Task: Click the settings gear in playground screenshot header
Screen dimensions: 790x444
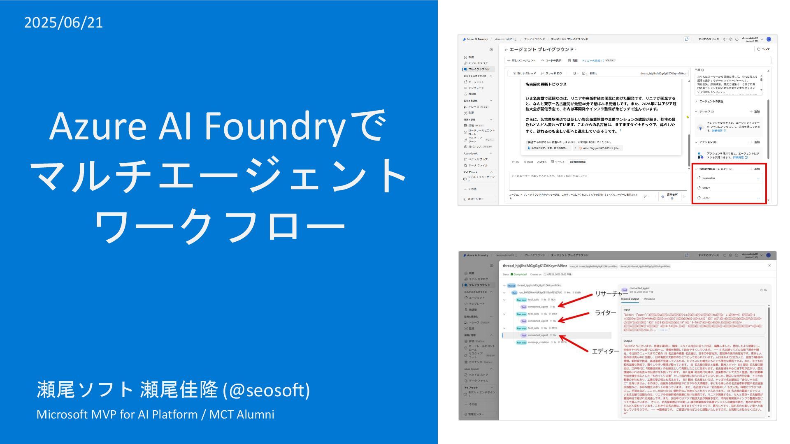Action: (x=731, y=39)
